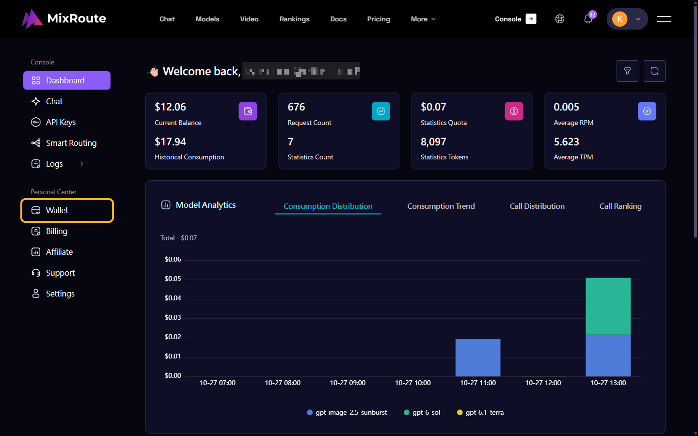Click the refresh dashboard icon button
The image size is (698, 436).
(x=654, y=71)
